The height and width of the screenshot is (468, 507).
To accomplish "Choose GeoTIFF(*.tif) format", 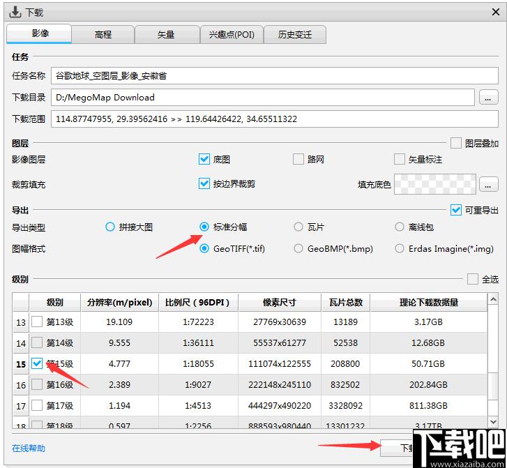I will 204,249.
